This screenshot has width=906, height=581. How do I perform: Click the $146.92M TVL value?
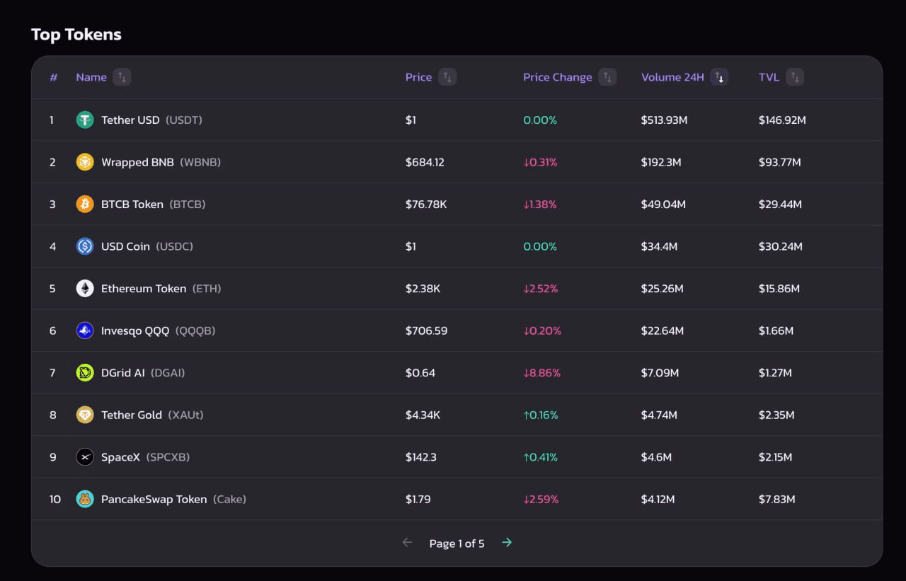click(782, 120)
